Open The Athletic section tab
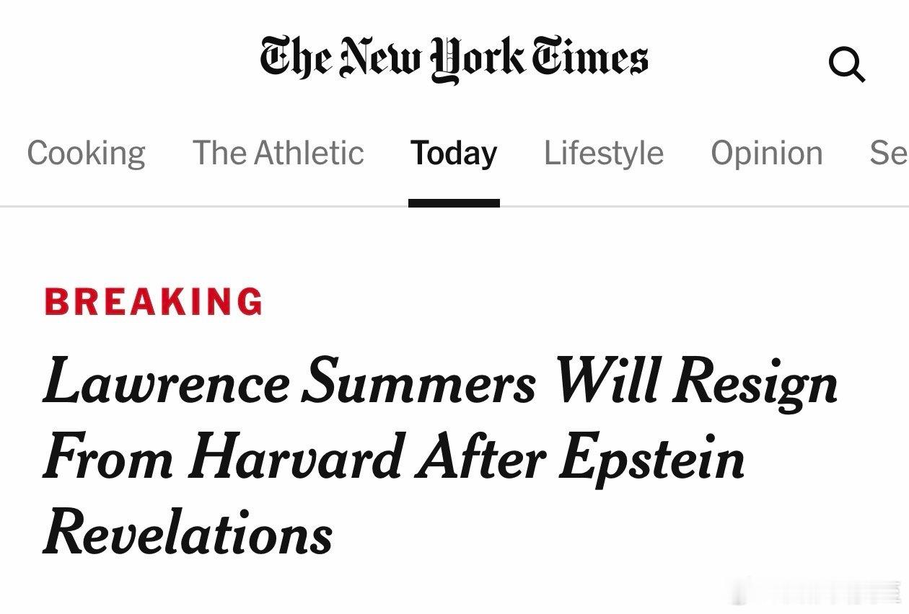The height and width of the screenshot is (614, 909). pos(278,153)
